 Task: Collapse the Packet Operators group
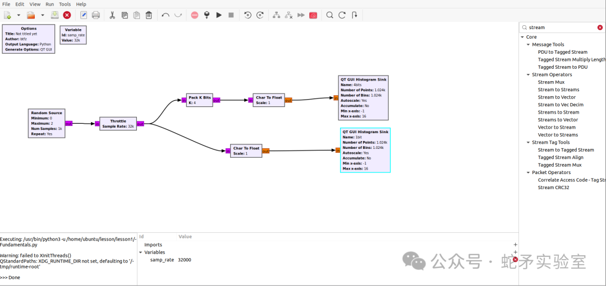click(528, 173)
